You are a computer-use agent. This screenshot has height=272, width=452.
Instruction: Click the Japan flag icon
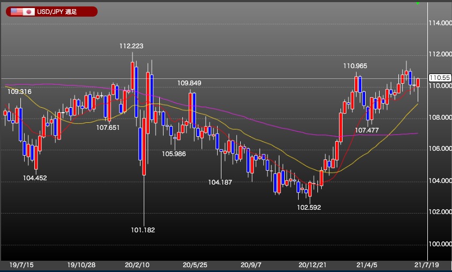click(28, 12)
